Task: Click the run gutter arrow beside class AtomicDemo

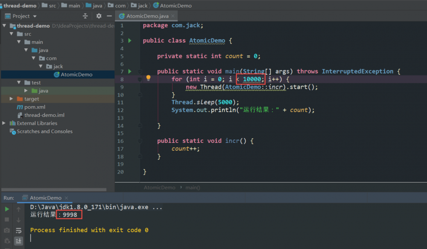Action: 130,41
